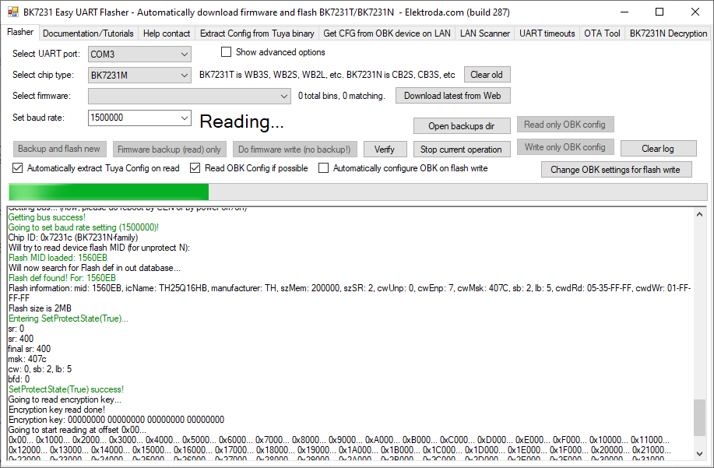Click log line 'Getting bus success!'

click(x=47, y=217)
